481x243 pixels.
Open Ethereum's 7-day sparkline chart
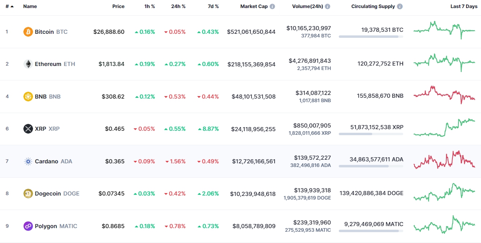[x=444, y=62]
